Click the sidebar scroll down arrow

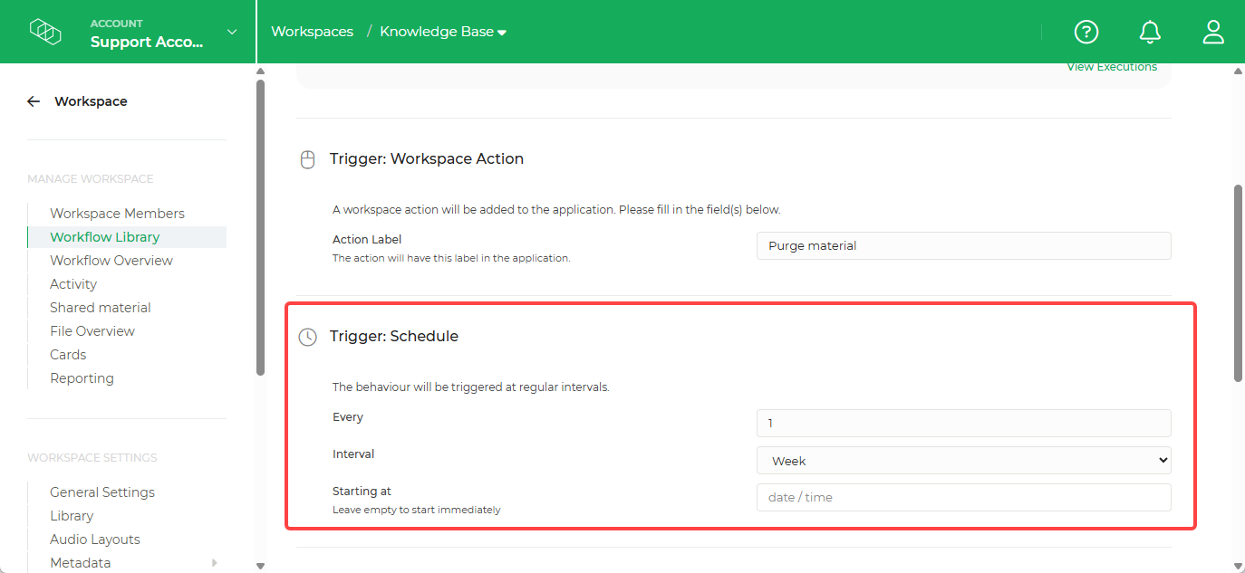[x=261, y=566]
